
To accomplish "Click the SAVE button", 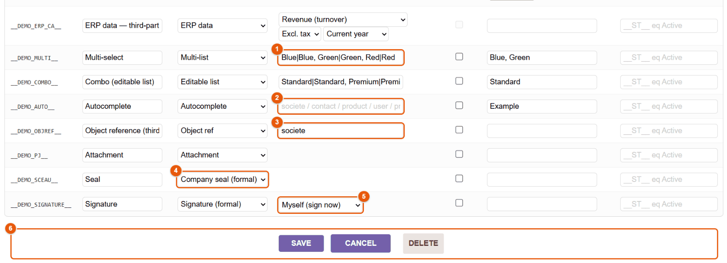I will (301, 243).
